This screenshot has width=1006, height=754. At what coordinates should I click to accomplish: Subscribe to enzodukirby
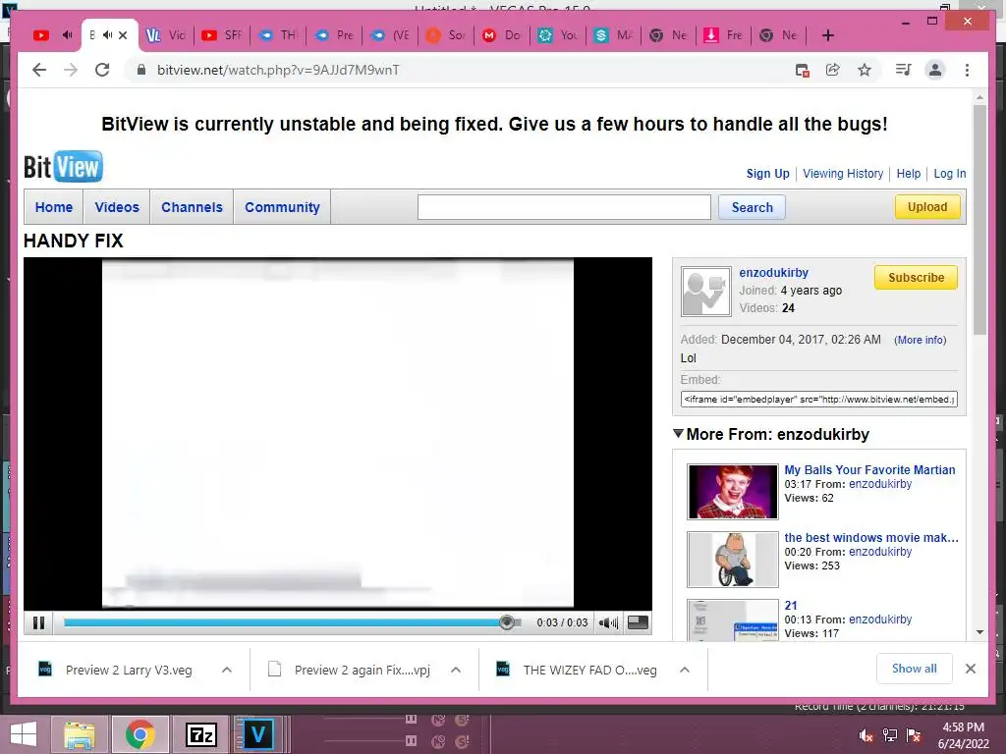pyautogui.click(x=916, y=278)
